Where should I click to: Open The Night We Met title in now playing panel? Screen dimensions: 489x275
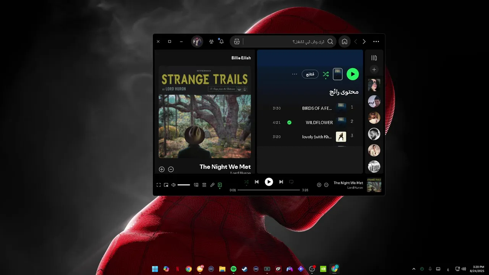coord(225,167)
